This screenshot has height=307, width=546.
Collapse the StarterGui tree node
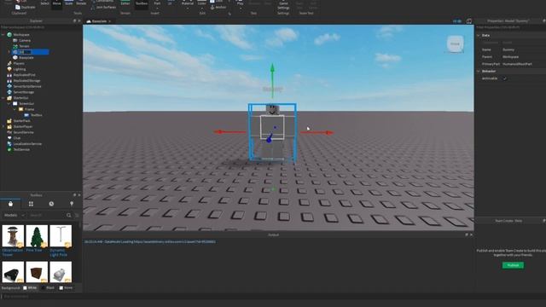coord(3,98)
